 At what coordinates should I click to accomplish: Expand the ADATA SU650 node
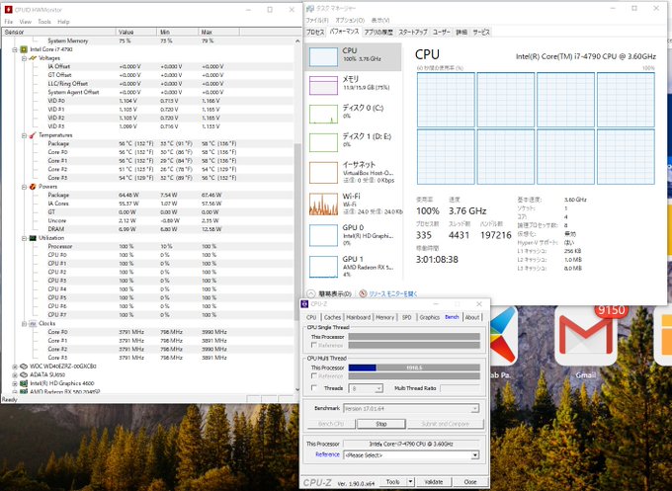click(15, 374)
